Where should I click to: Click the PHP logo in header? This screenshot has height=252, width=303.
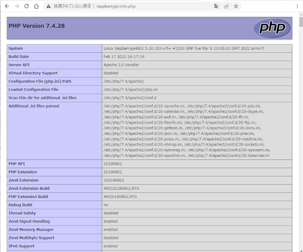tap(272, 28)
